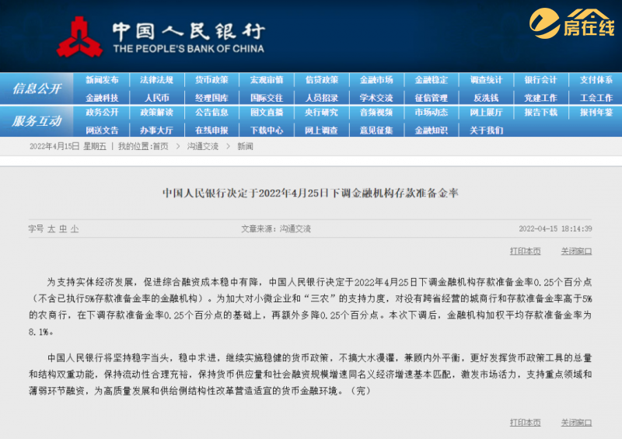Click the top 关闭窗口 link
The image size is (622, 439).
point(576,251)
